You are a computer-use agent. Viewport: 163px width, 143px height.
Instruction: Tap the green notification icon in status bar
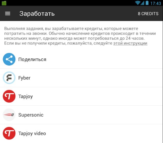point(4,3)
